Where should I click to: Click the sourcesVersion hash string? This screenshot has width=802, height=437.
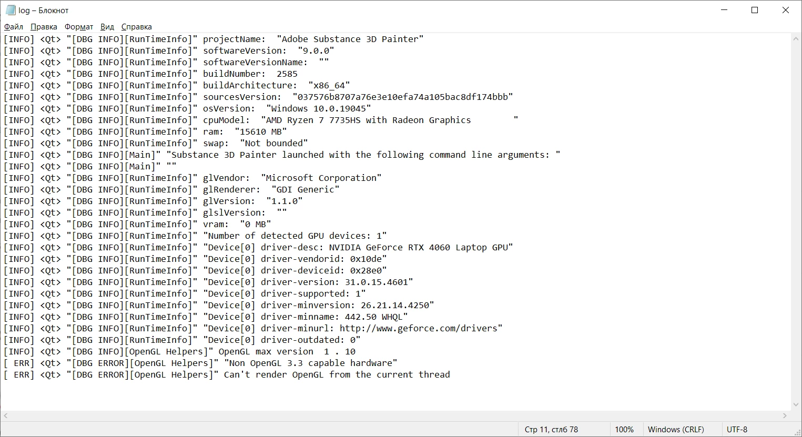403,97
